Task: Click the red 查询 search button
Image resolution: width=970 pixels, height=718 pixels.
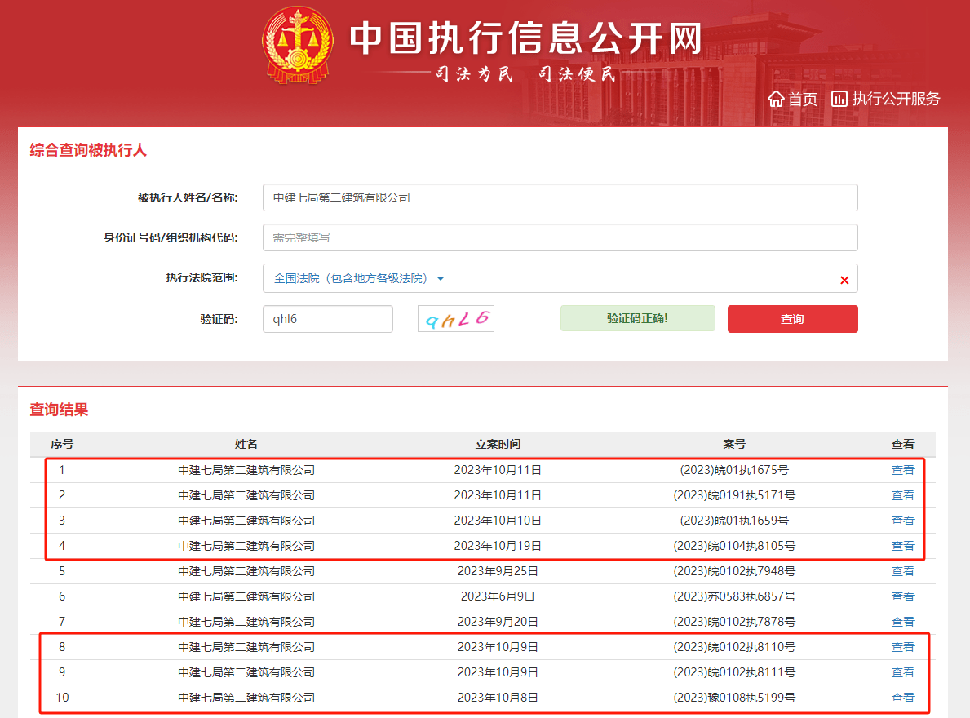Action: [792, 319]
